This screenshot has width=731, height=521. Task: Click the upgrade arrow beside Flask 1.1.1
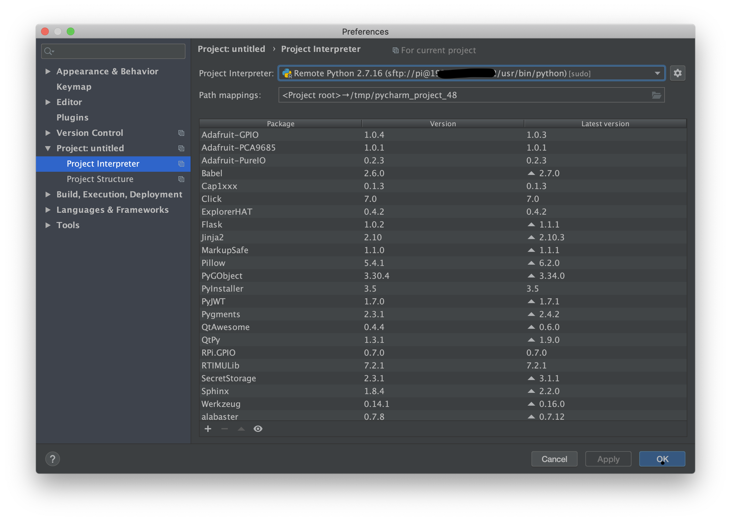531,225
